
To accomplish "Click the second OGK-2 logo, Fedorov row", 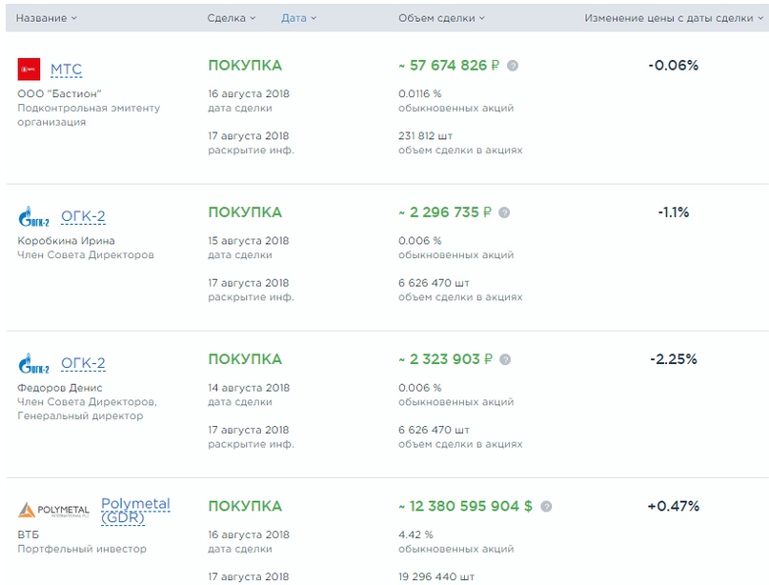I will tap(33, 364).
